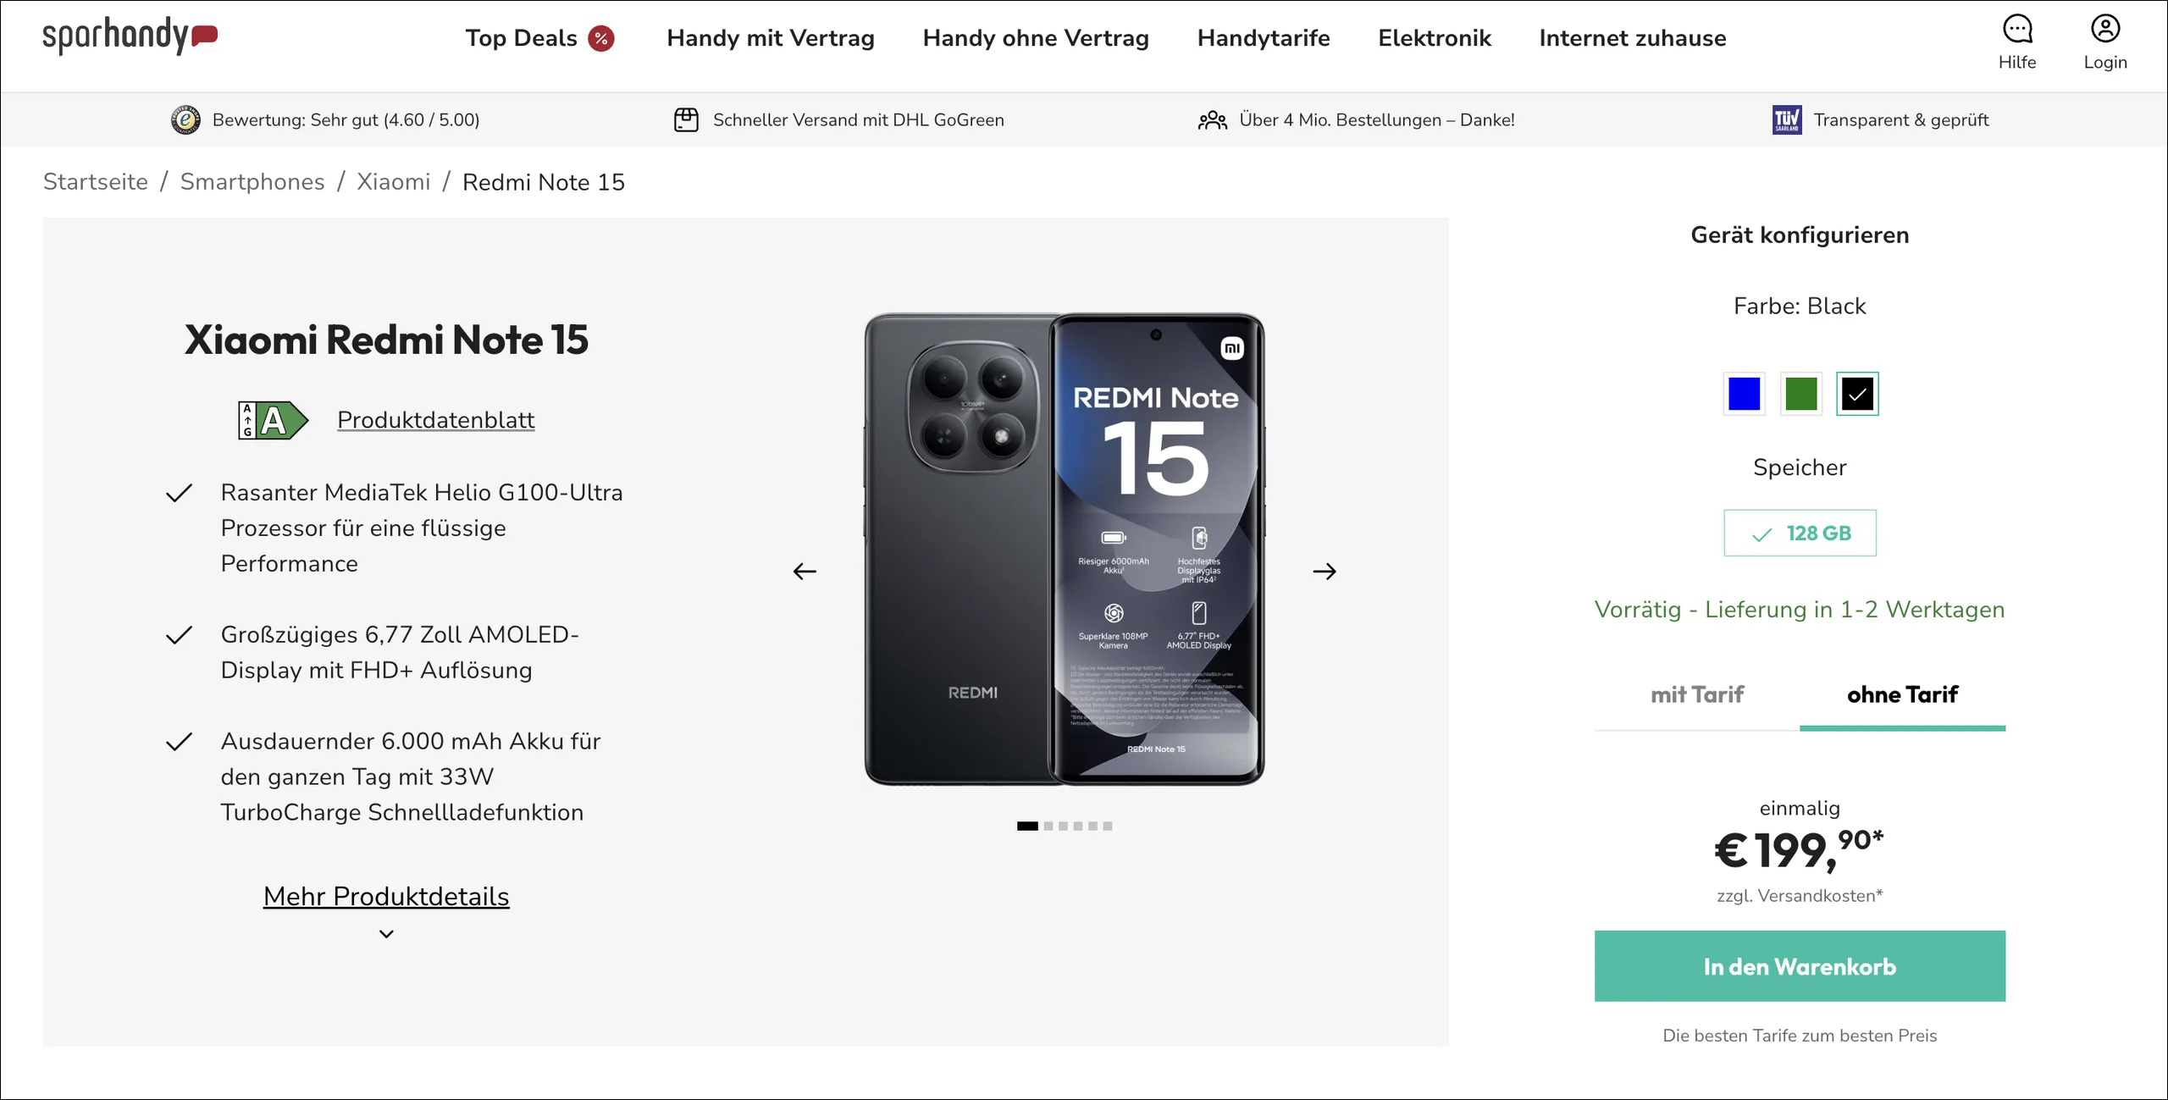The image size is (2168, 1100).
Task: Keep Black selected as device color
Action: click(1856, 394)
